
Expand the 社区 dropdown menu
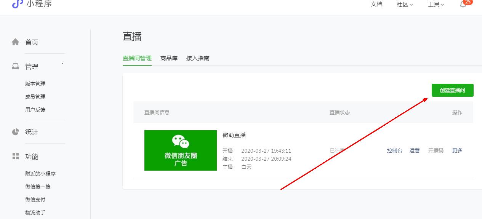[405, 4]
